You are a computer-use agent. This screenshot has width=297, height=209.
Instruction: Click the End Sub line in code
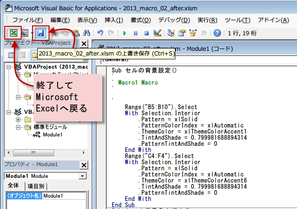tap(123, 205)
